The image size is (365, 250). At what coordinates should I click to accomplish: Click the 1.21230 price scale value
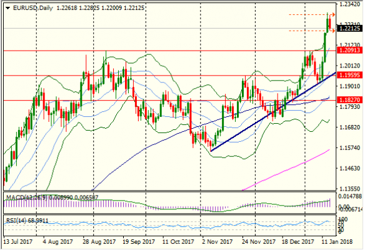point(350,45)
